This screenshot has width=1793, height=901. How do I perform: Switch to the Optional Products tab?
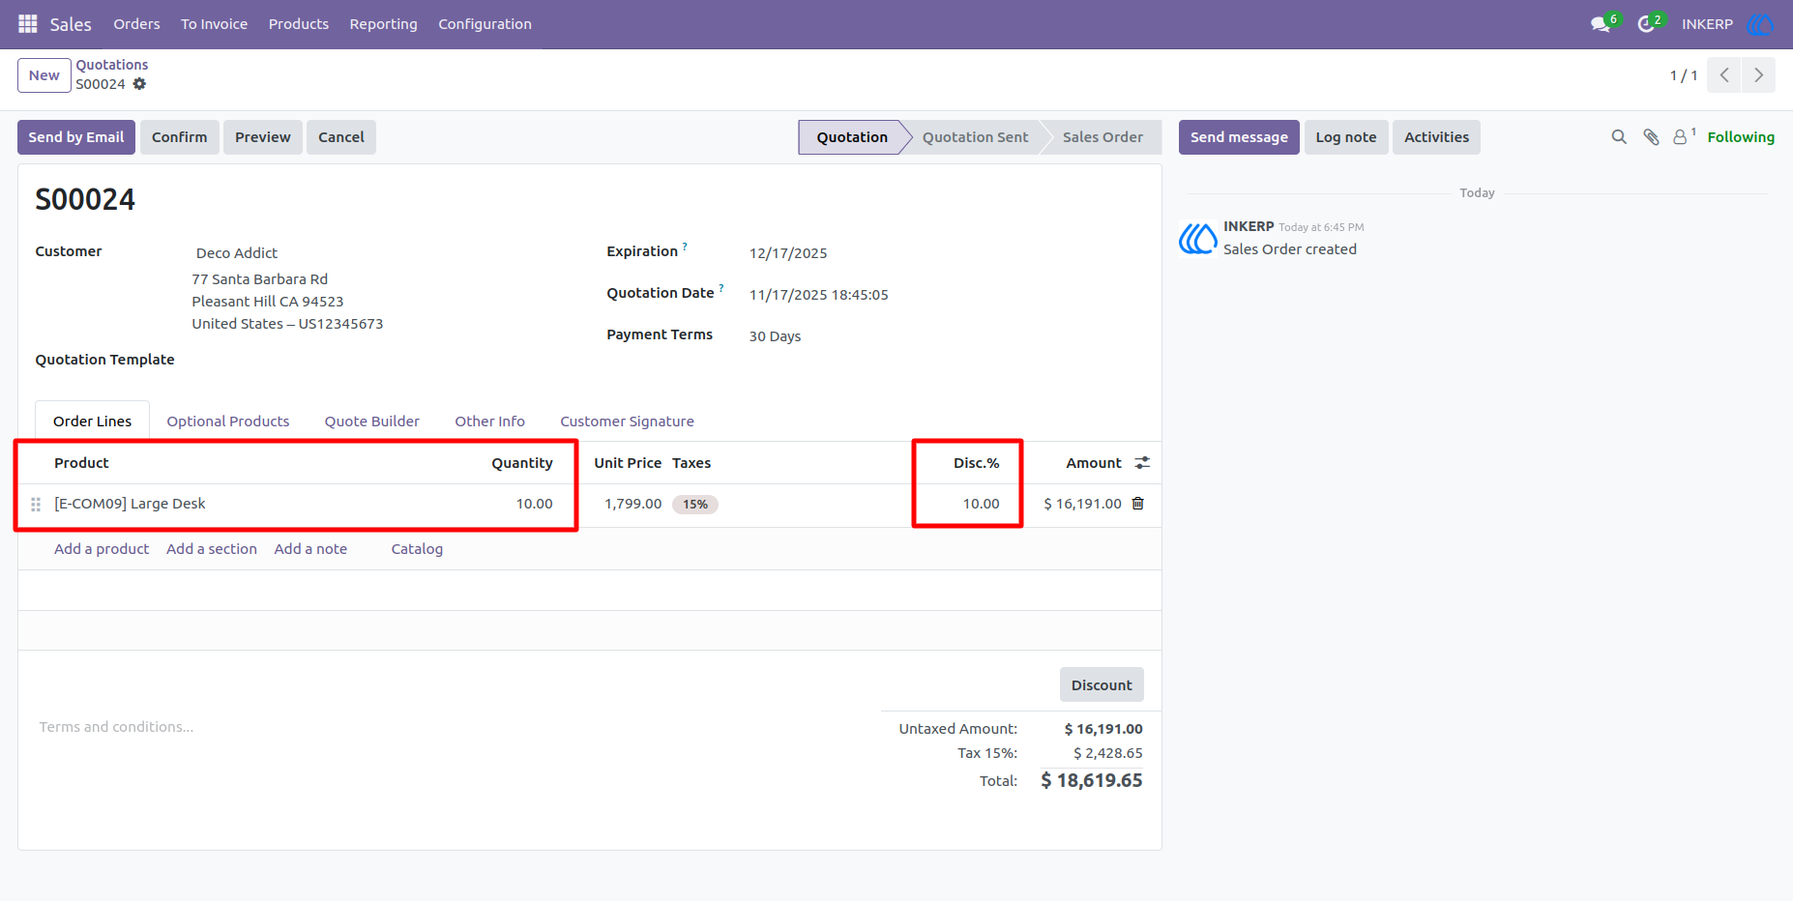pos(228,421)
